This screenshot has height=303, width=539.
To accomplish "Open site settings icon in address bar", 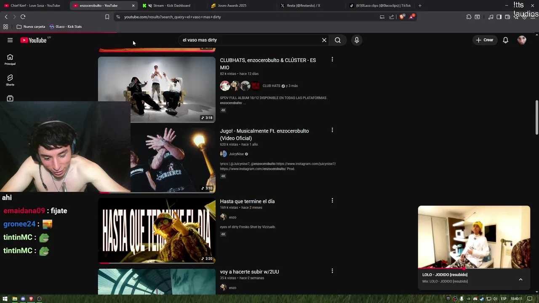I will 118,17.
